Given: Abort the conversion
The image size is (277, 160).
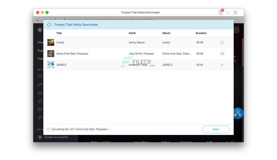Looking at the screenshot, I should tap(216, 129).
